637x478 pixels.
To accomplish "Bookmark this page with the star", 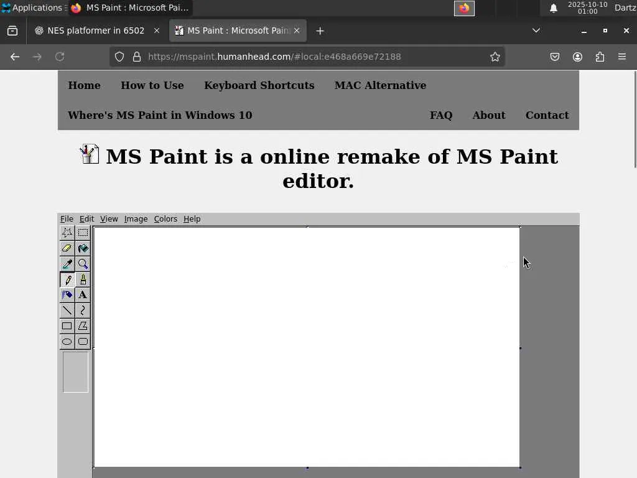I will pos(495,57).
